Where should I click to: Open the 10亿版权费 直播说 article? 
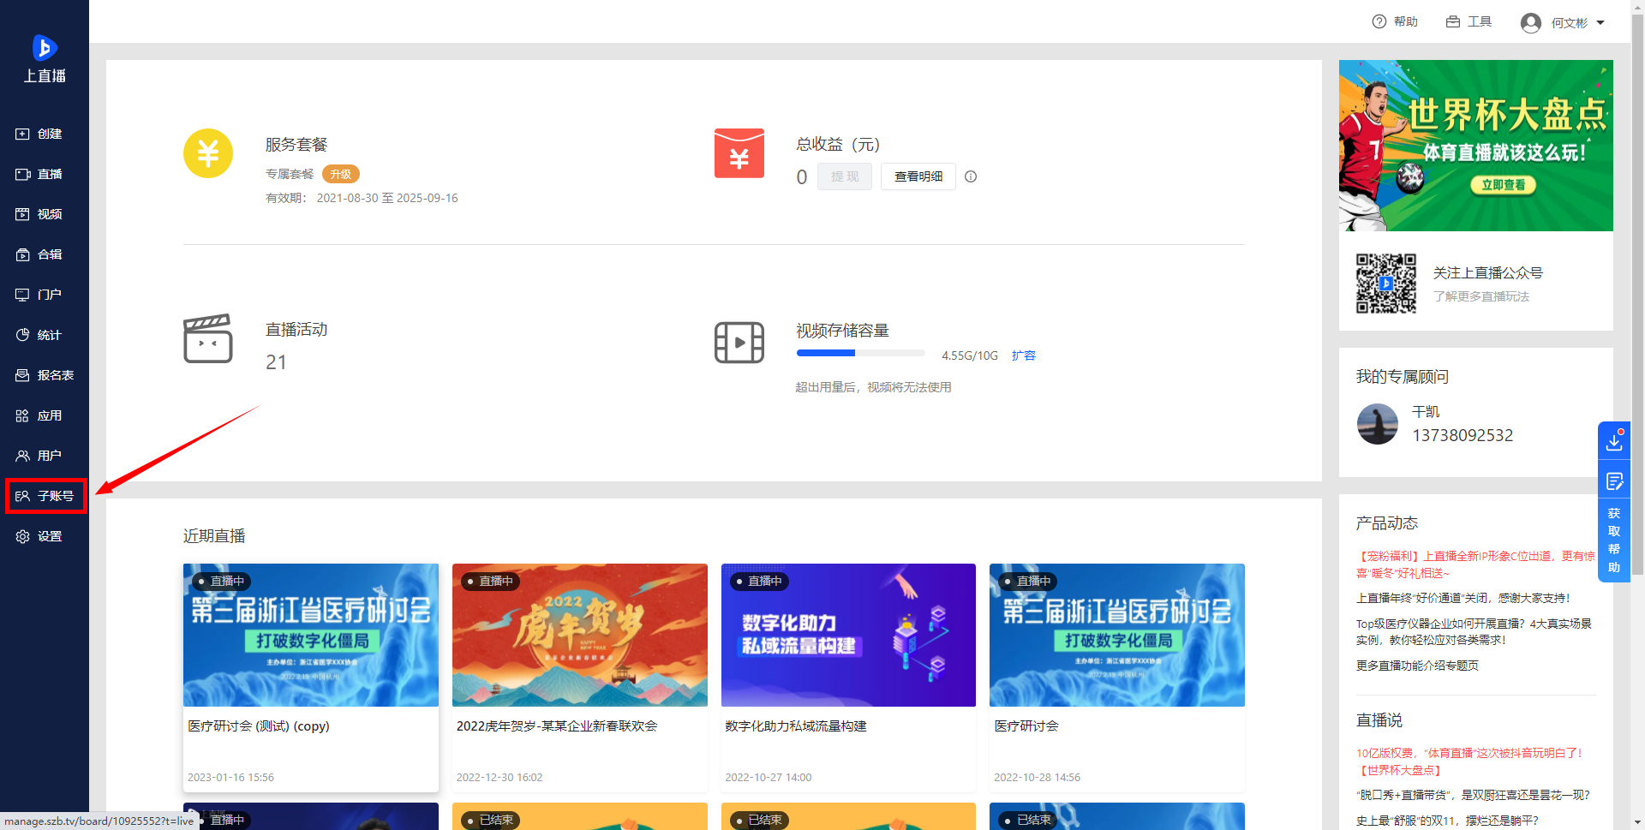[x=1470, y=761]
